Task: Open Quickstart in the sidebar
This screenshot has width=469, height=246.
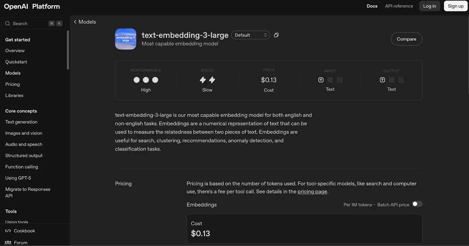Action: pyautogui.click(x=16, y=62)
